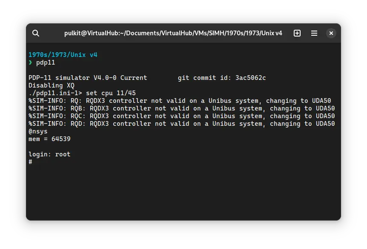Open the terminal search with magnifier icon
Screen dimensions: 367x249
point(36,33)
